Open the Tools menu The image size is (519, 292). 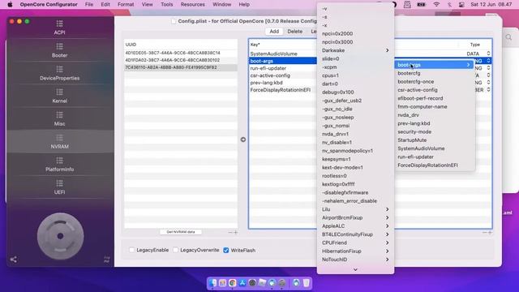166,4
